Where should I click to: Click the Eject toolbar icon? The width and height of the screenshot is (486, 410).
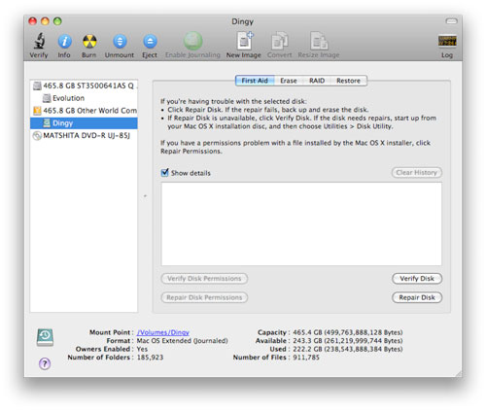tap(150, 42)
